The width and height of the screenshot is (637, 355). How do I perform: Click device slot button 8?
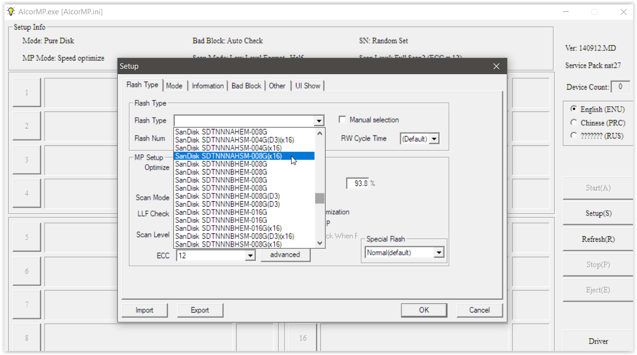point(27,338)
